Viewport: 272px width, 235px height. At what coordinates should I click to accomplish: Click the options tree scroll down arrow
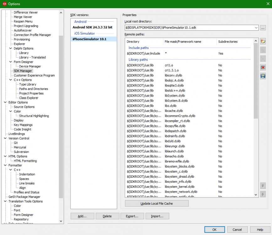pyautogui.click(x=61, y=221)
